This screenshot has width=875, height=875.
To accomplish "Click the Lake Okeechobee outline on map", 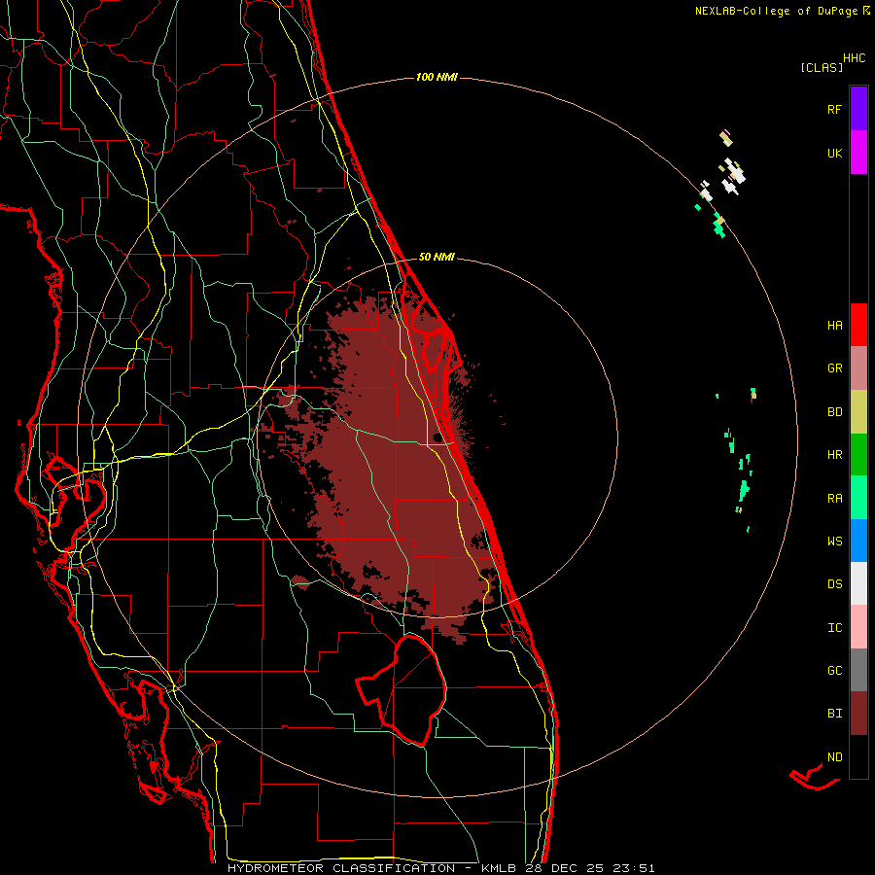I will click(402, 690).
